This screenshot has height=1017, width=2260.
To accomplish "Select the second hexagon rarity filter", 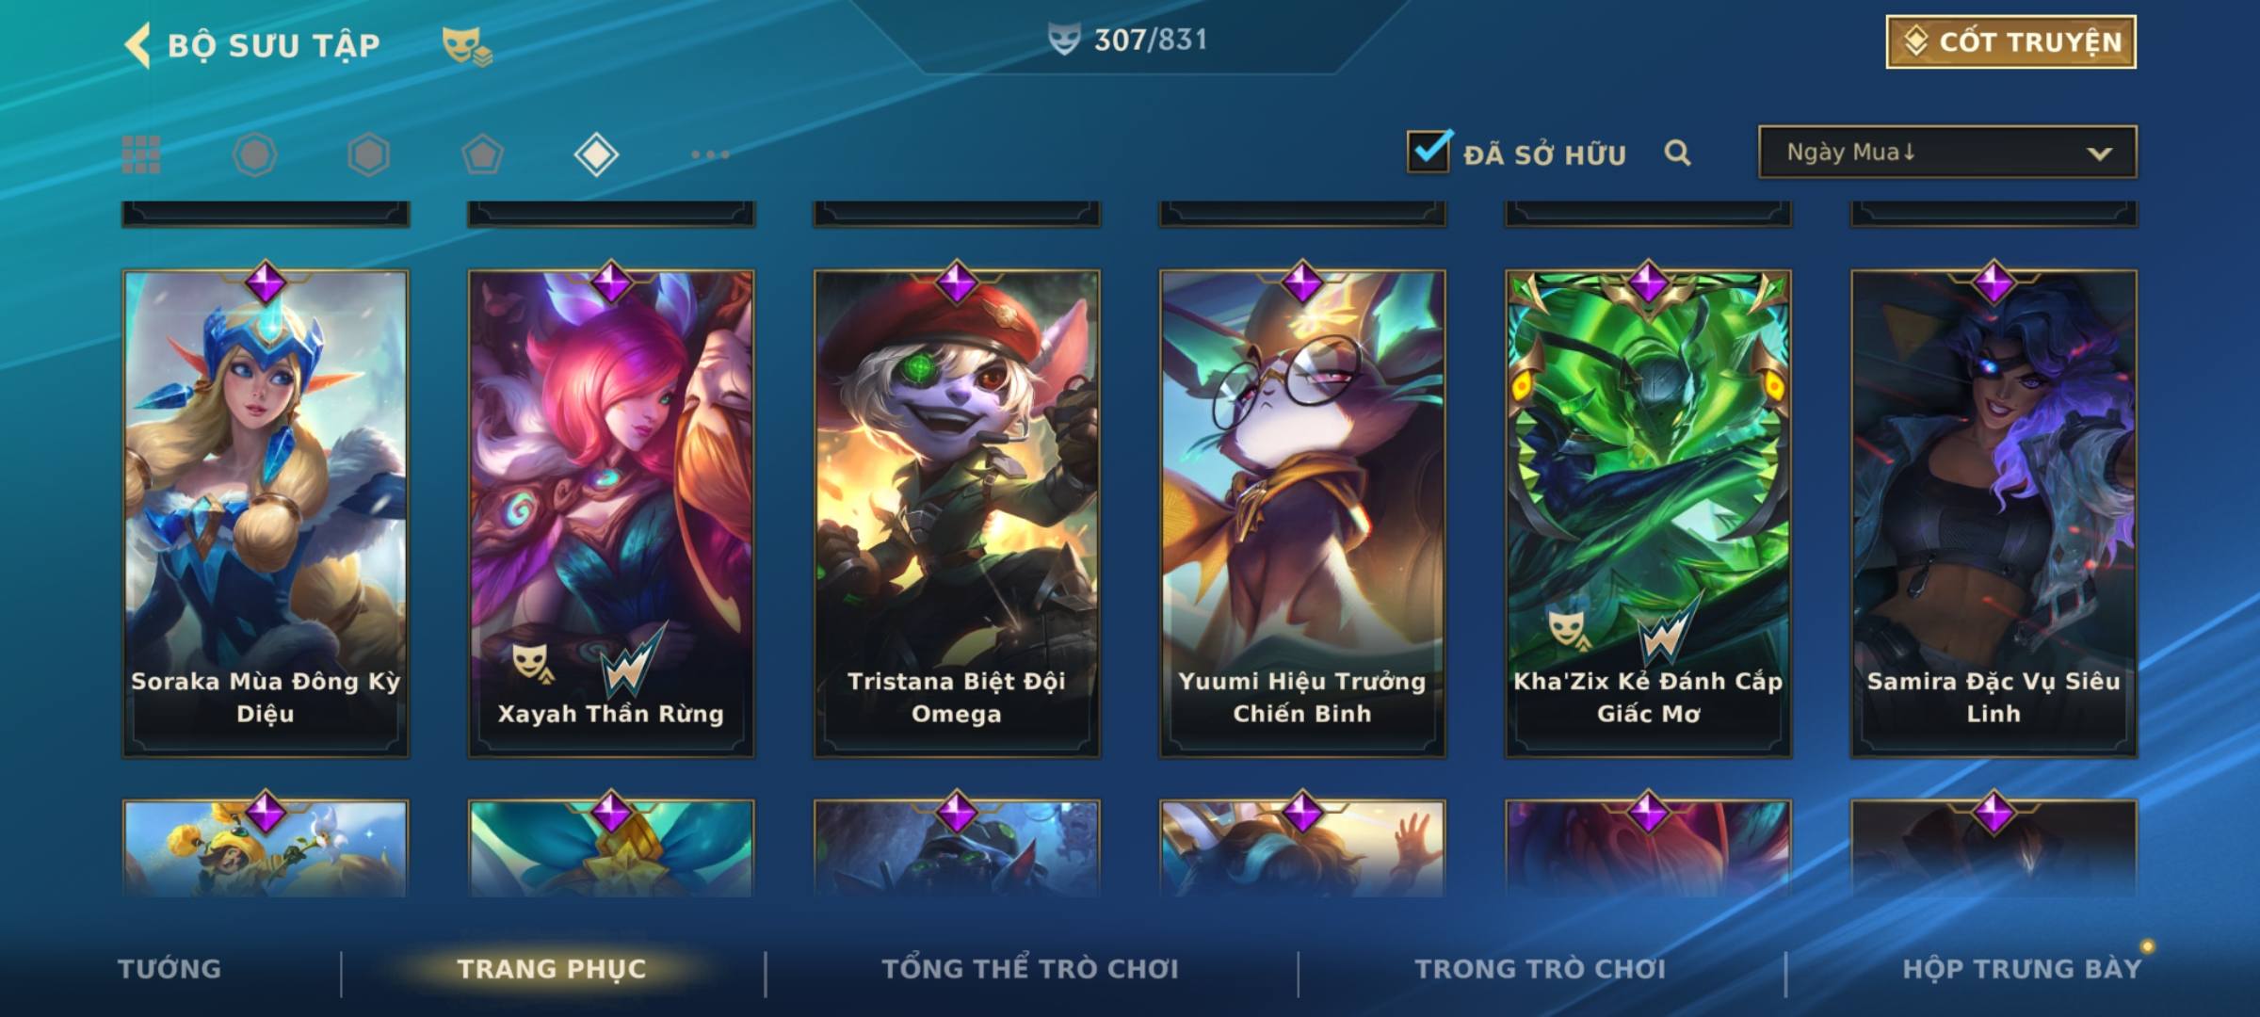I will pos(368,154).
